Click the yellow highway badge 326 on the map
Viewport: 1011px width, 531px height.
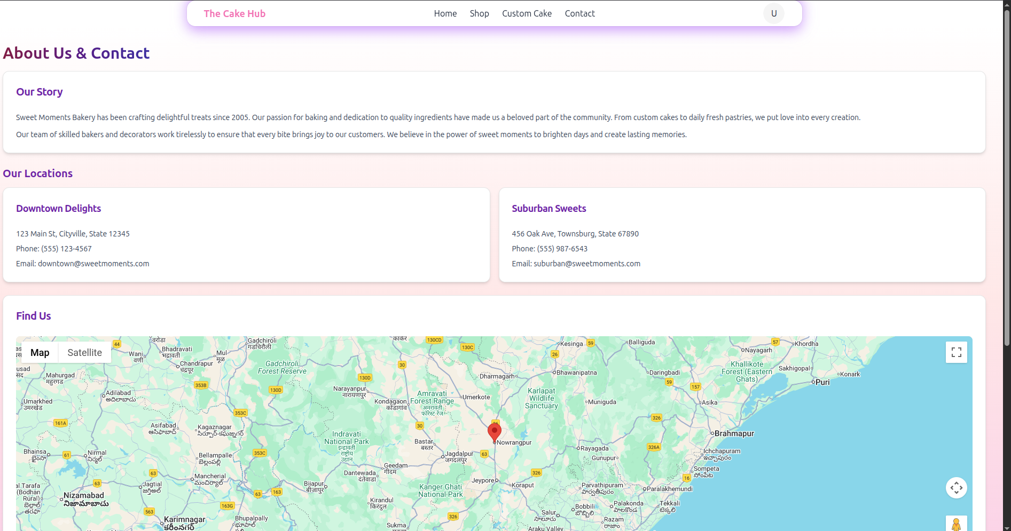(536, 473)
